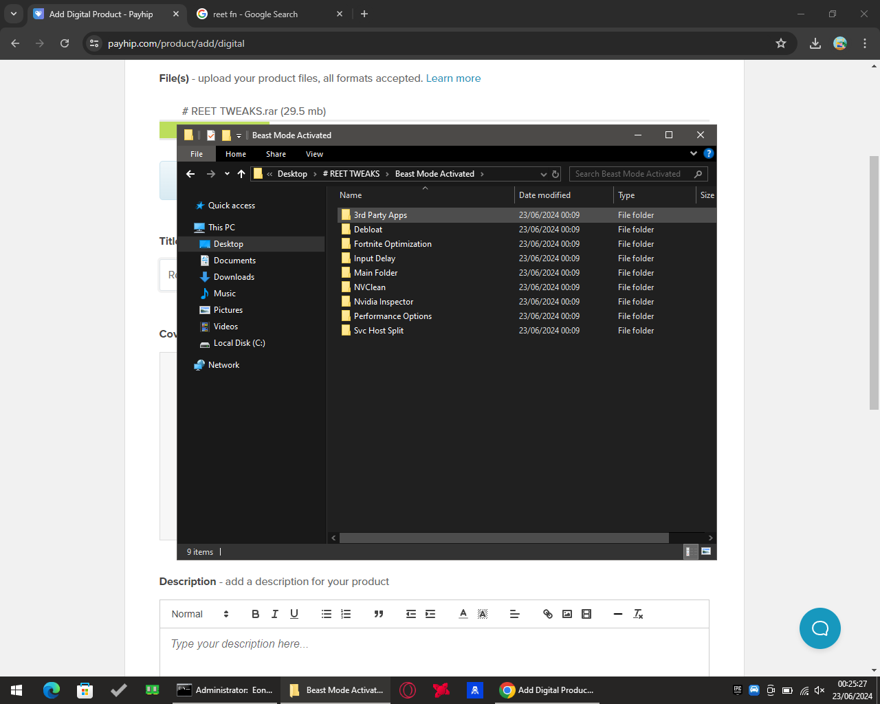Open Downloads in navigation pane
The width and height of the screenshot is (880, 704).
pyautogui.click(x=234, y=277)
